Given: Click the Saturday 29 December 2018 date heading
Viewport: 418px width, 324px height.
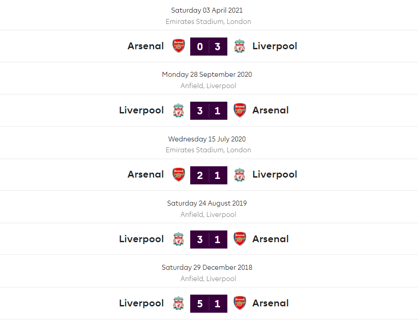Looking at the screenshot, I should (207, 268).
